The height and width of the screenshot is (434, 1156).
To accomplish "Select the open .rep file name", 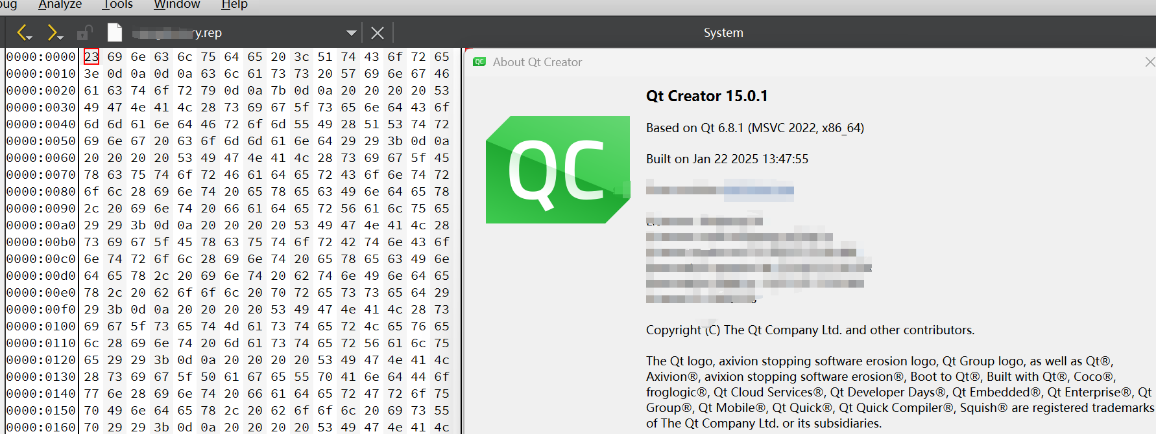I will click(x=177, y=33).
